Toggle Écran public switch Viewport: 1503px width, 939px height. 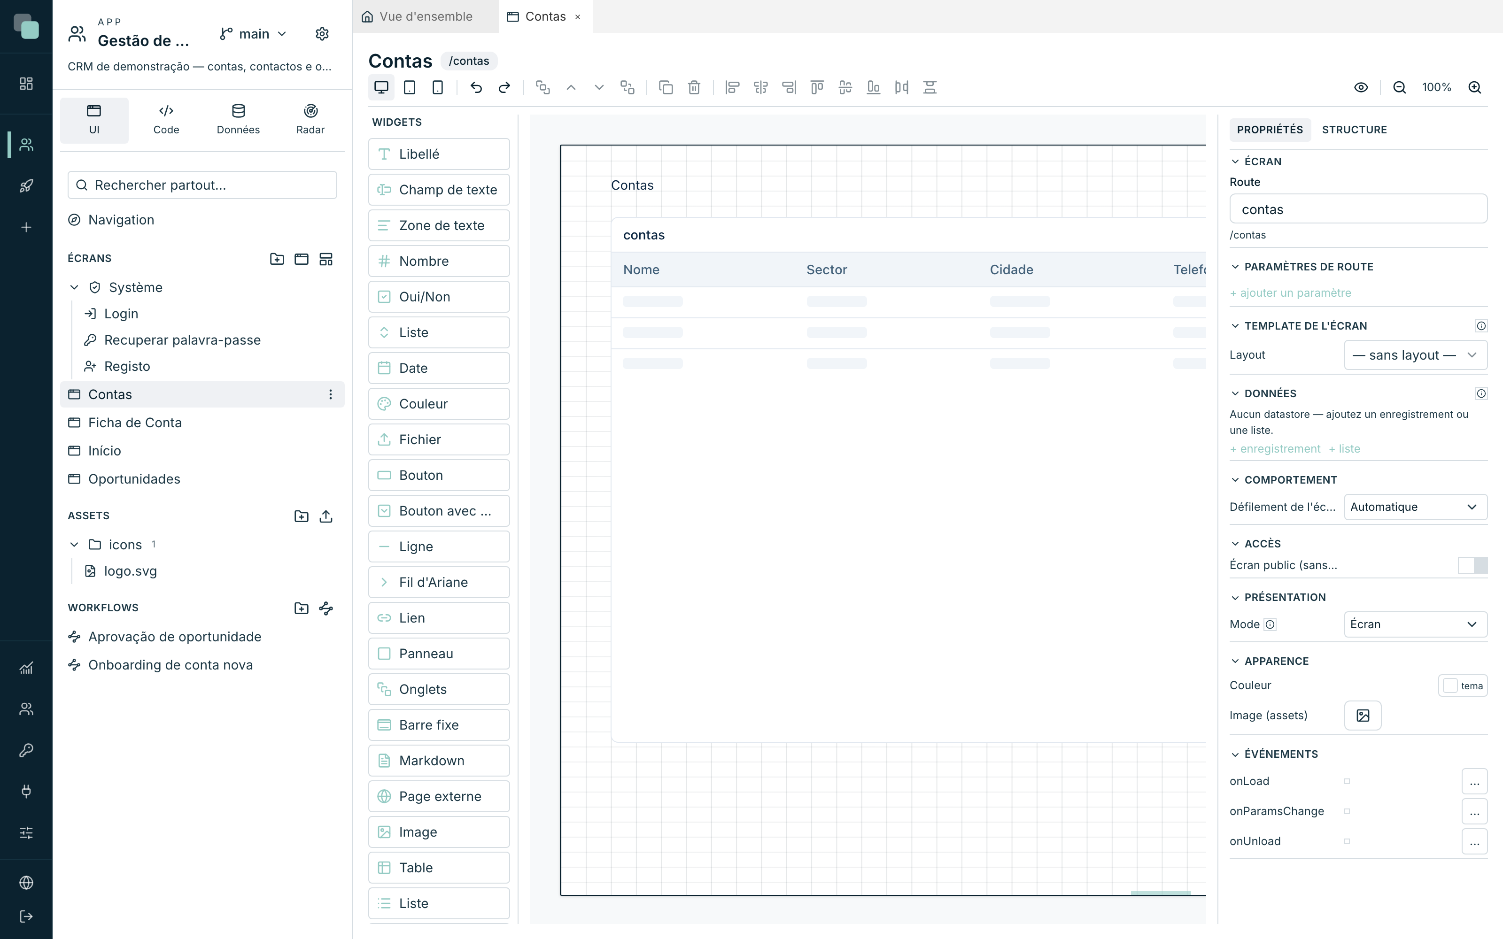[1472, 565]
